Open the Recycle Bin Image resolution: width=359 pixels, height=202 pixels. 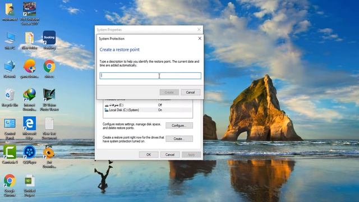(x=10, y=98)
